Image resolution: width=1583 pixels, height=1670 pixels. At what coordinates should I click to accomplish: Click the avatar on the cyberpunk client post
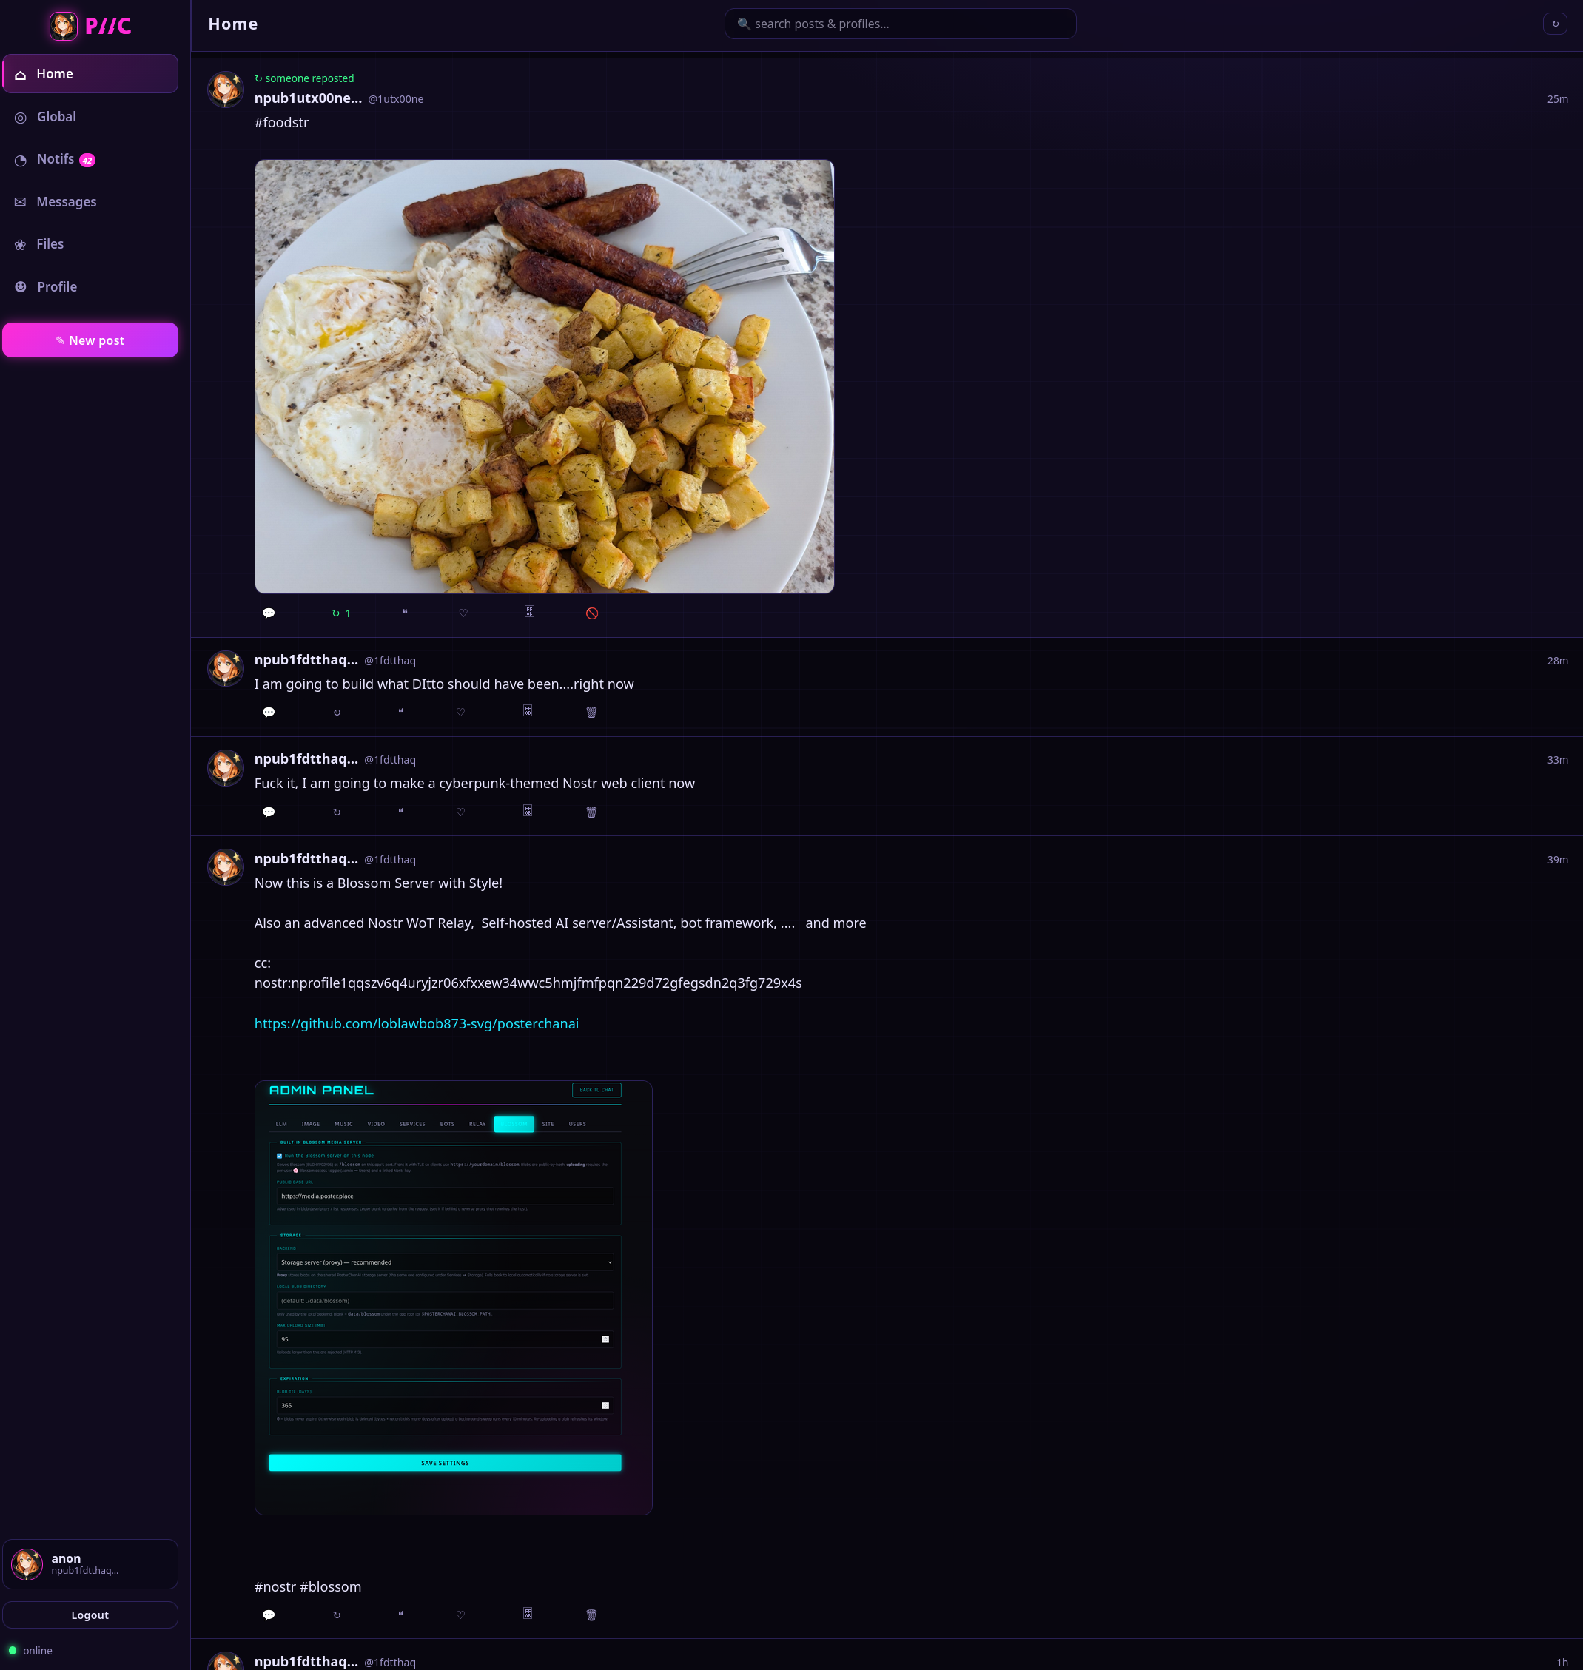(x=225, y=767)
